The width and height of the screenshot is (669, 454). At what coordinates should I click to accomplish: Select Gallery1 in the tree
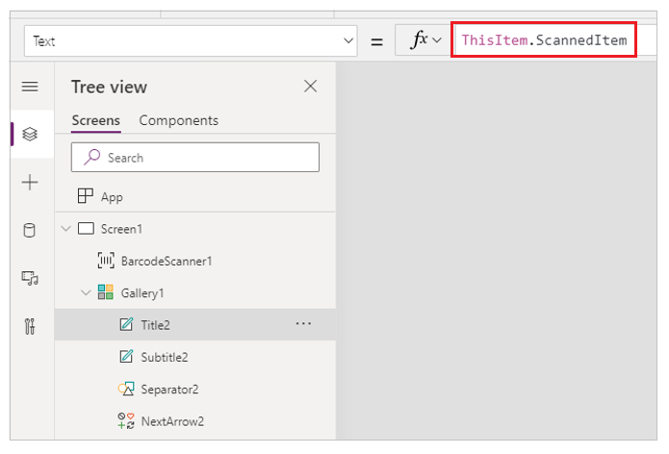click(x=195, y=292)
